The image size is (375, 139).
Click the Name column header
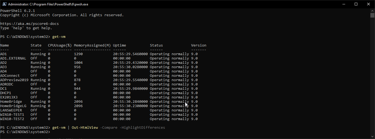[5, 45]
